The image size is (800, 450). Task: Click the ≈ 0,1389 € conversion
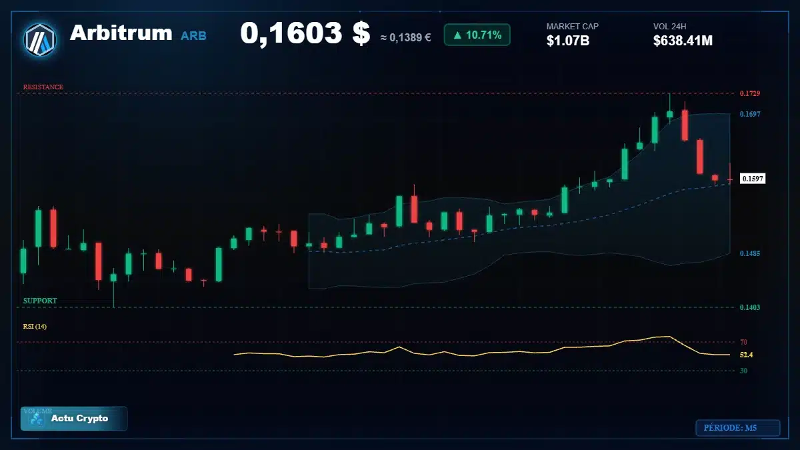point(405,37)
